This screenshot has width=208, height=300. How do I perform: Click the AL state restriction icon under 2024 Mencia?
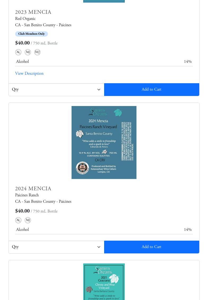(18, 220)
